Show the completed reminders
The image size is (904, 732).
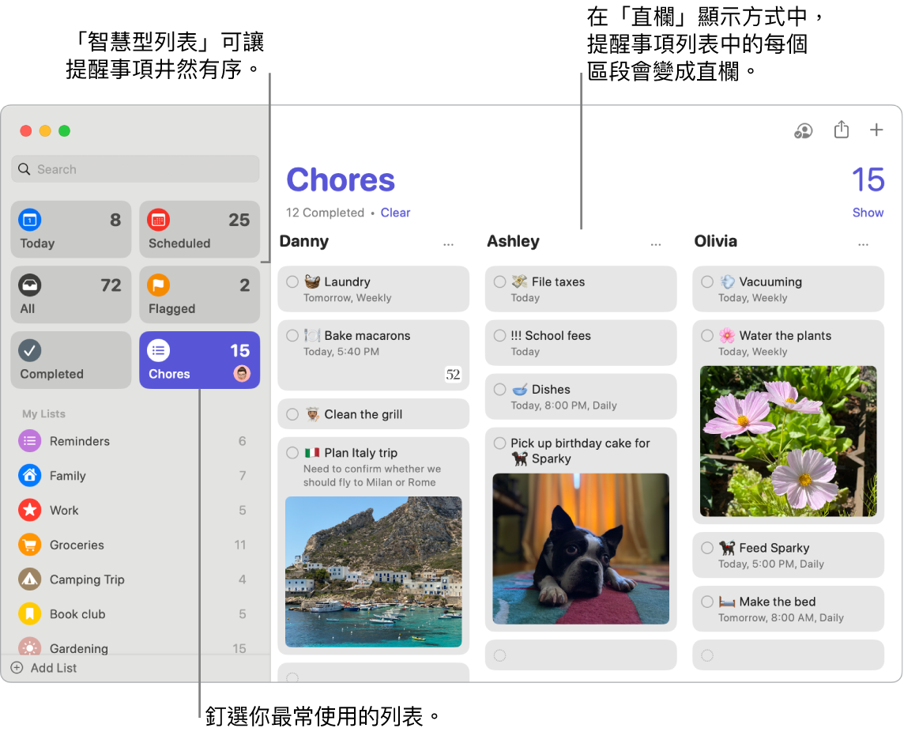point(868,213)
